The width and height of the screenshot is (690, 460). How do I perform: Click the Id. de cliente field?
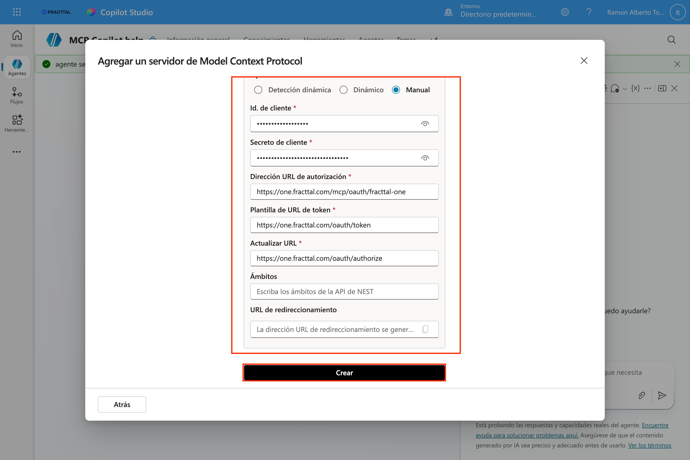click(344, 124)
